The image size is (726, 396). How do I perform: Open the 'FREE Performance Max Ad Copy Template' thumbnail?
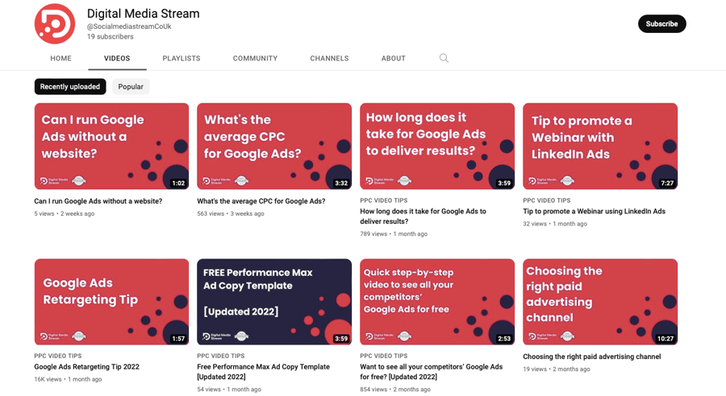274,302
